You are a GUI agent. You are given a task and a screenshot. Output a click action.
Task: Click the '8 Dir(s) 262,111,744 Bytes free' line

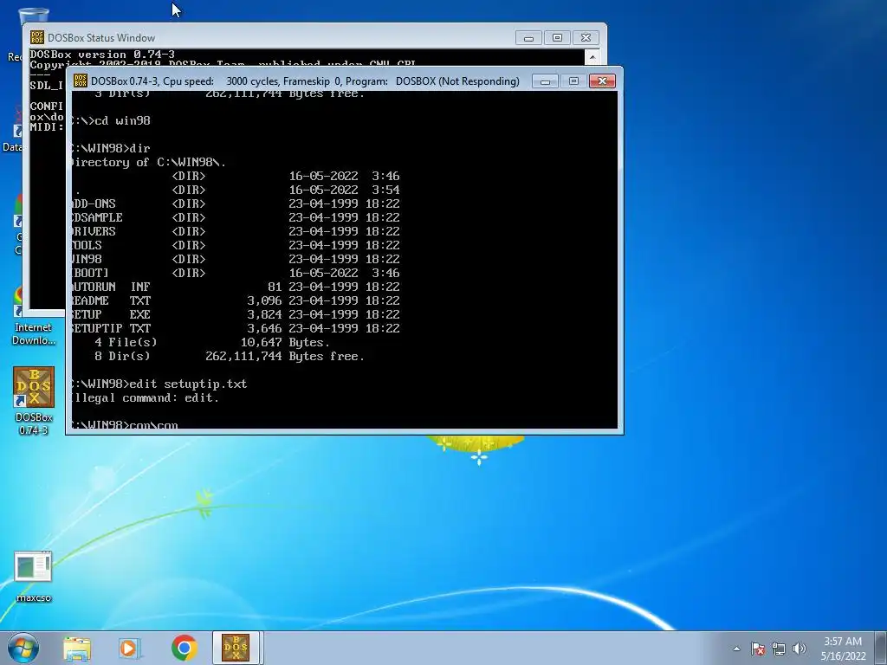[230, 356]
